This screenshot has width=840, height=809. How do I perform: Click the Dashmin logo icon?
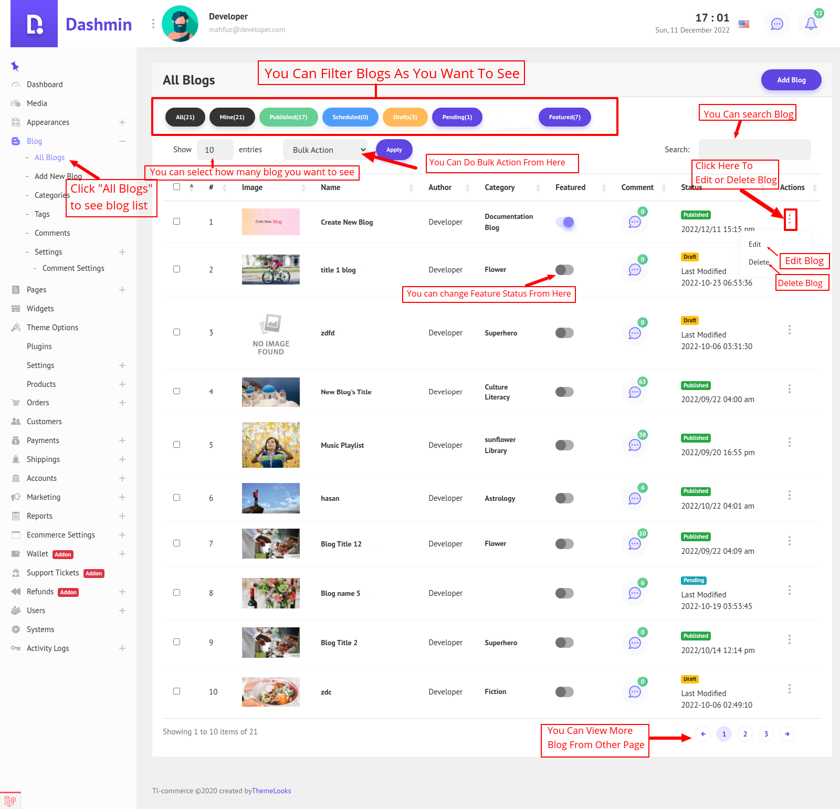34,24
